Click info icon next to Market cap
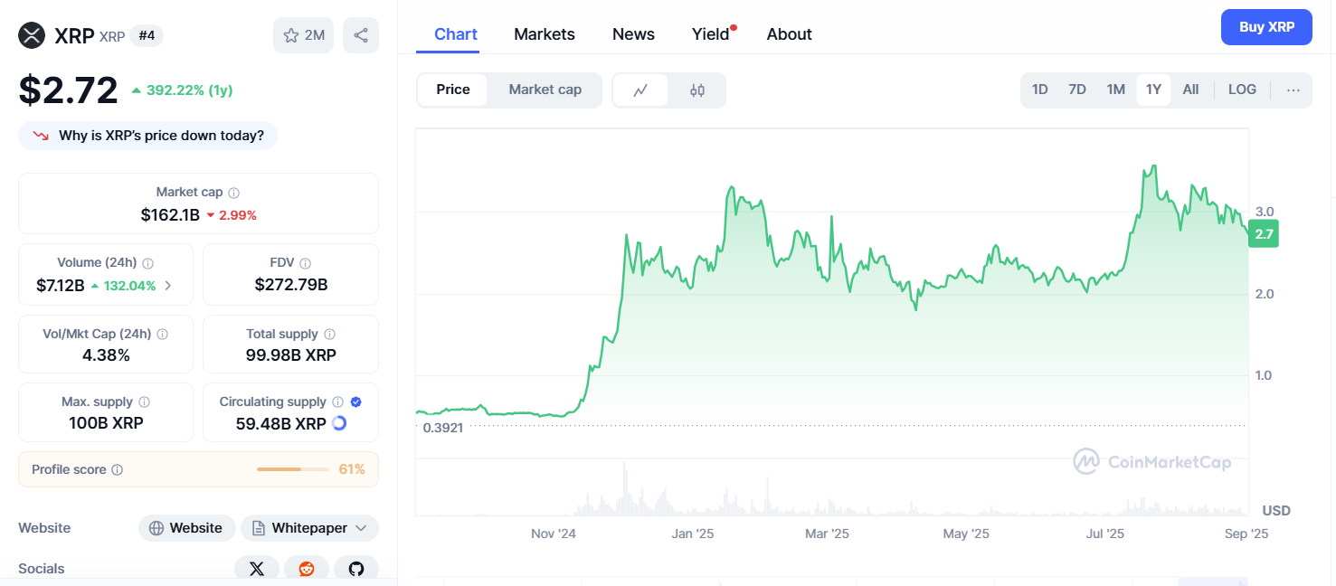 click(234, 193)
